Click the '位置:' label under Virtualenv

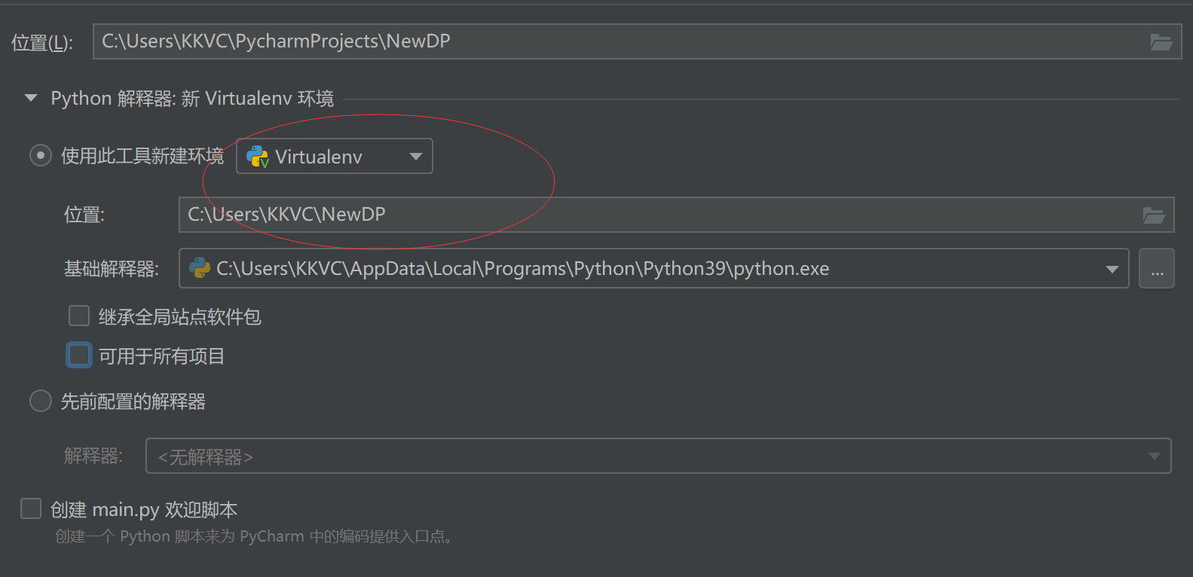coord(84,215)
